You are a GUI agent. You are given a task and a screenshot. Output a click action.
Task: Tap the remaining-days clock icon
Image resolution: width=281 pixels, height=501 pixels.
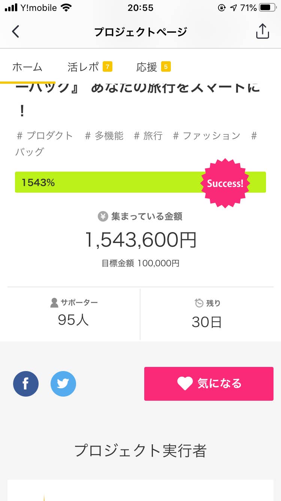coord(199,303)
